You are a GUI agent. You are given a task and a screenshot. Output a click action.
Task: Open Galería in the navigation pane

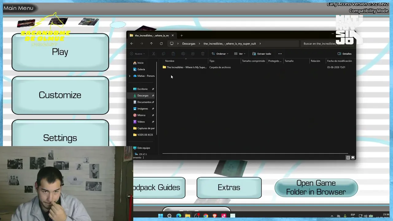[139, 69]
